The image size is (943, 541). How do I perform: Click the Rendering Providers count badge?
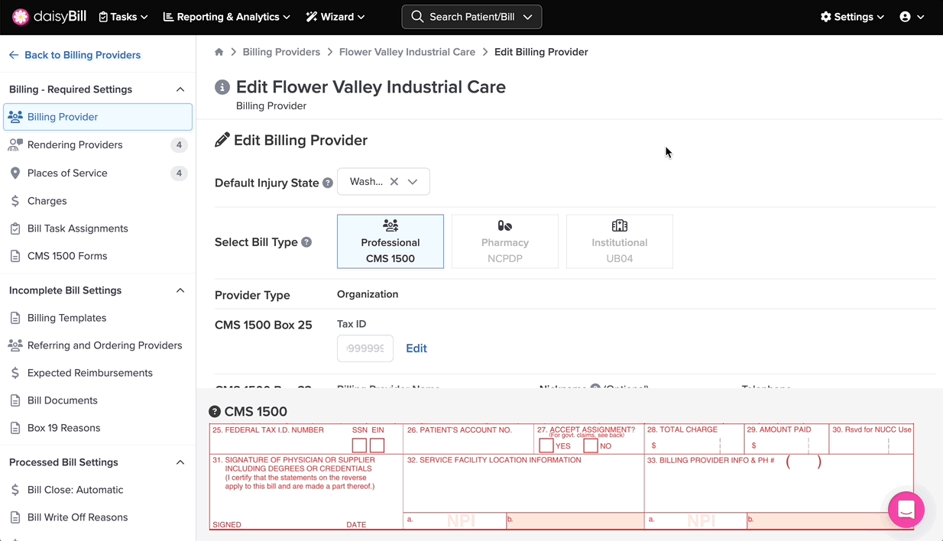pyautogui.click(x=179, y=145)
